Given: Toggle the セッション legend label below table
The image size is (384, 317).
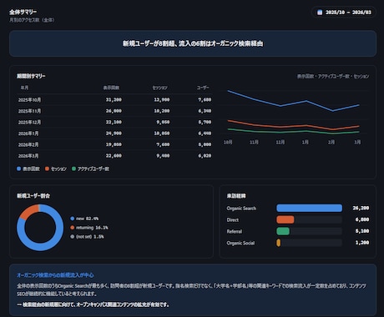Looking at the screenshot, I should [58, 169].
